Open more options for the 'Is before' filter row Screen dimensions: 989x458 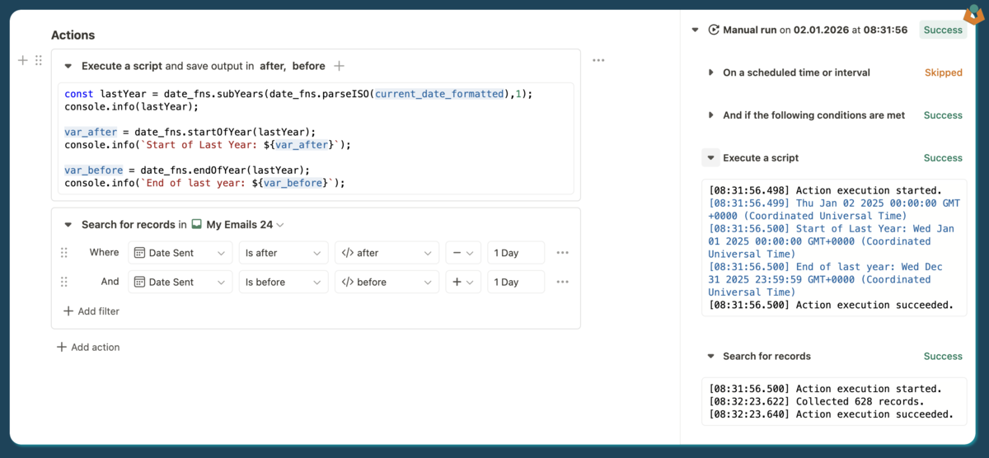(x=562, y=282)
